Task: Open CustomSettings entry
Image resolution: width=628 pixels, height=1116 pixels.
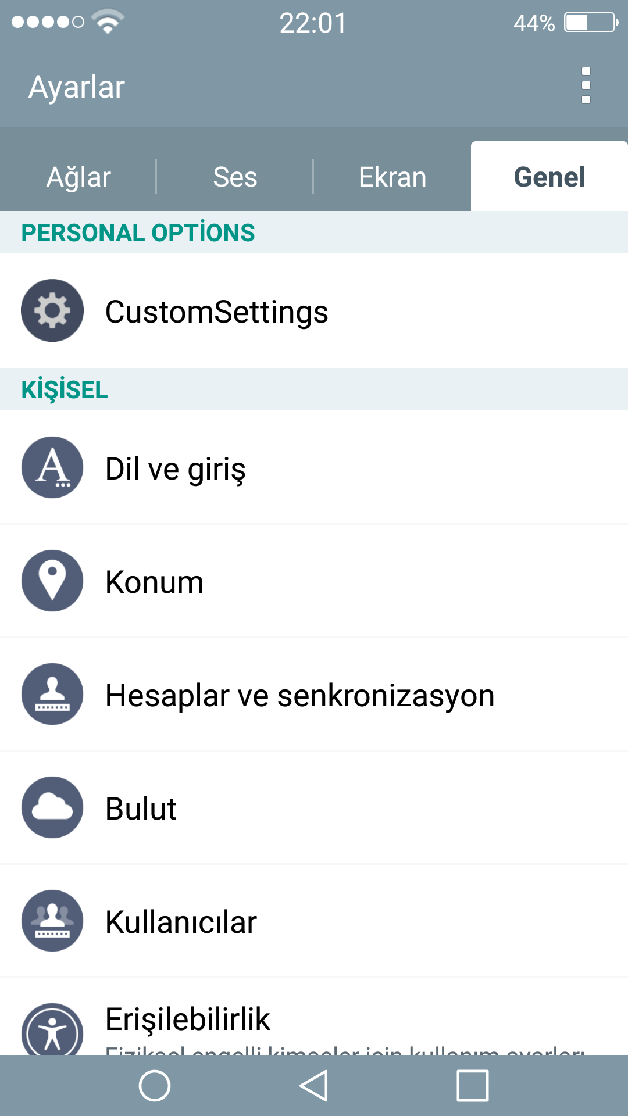Action: click(x=314, y=310)
